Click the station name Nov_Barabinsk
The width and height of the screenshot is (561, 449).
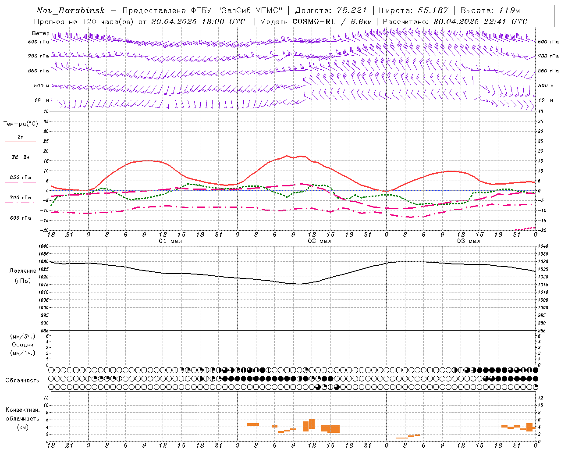pyautogui.click(x=70, y=11)
